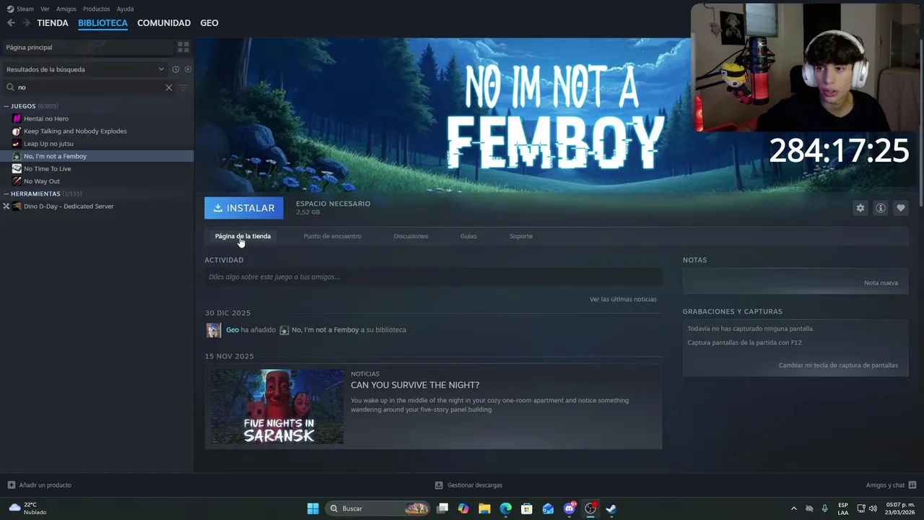Click activity status input field
Image resolution: width=924 pixels, height=520 pixels.
click(x=433, y=277)
